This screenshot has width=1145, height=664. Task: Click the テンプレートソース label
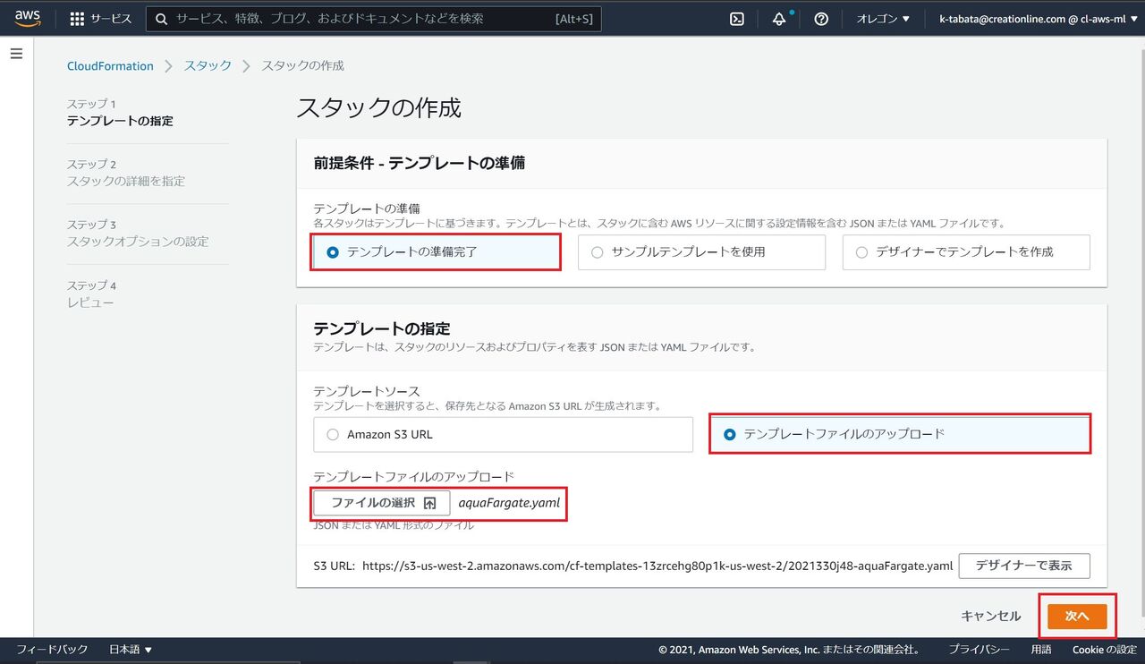click(367, 391)
